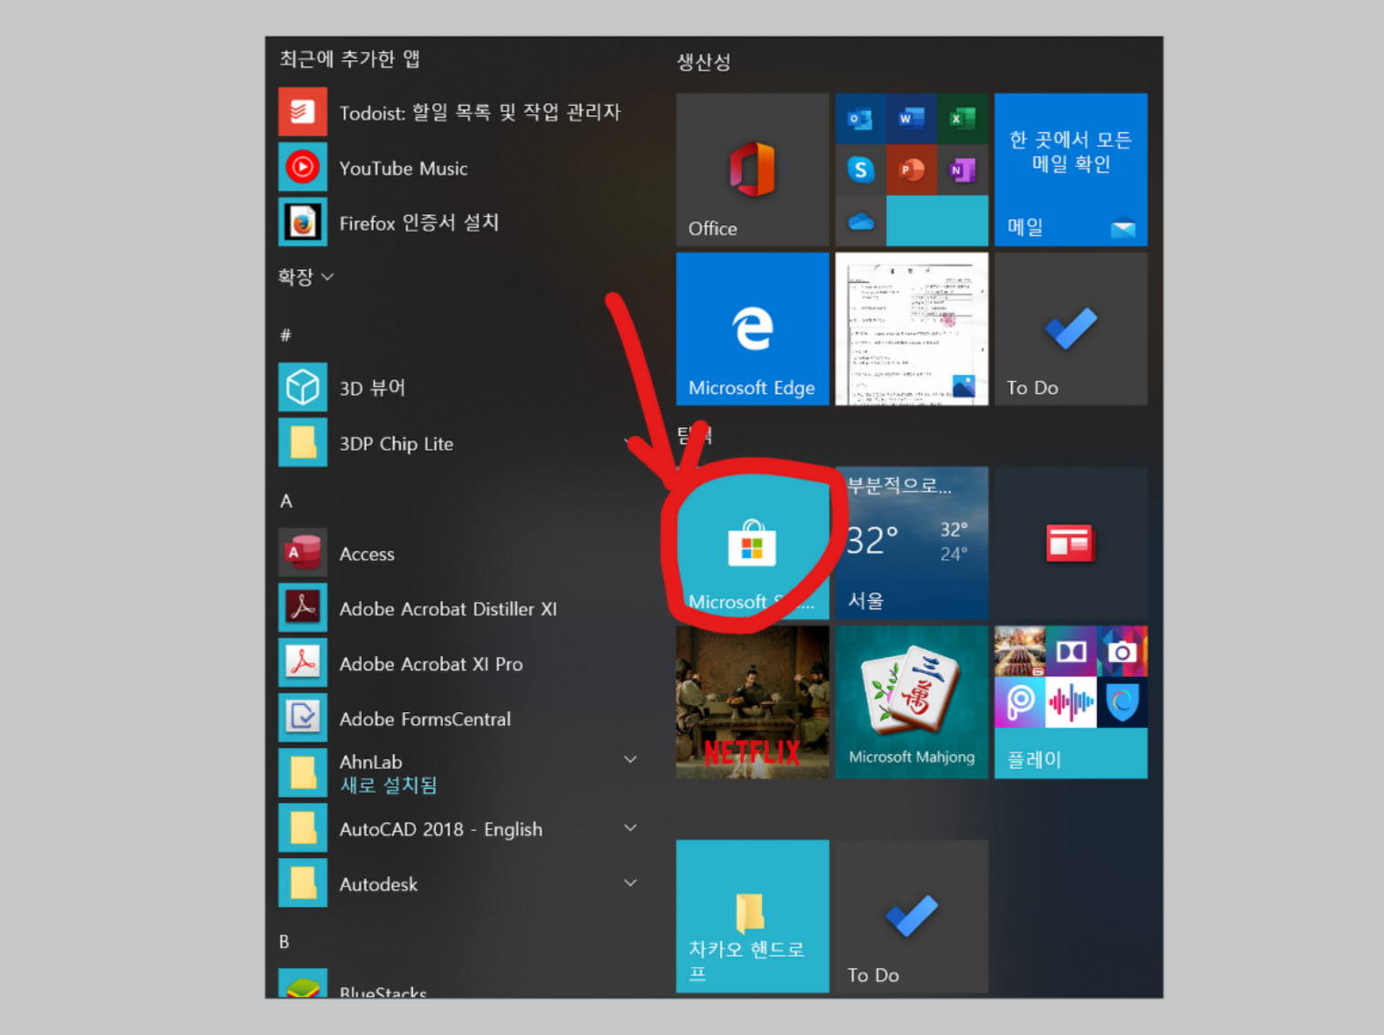Click the 생산성 group title
Image resolution: width=1384 pixels, height=1035 pixels.
[703, 62]
